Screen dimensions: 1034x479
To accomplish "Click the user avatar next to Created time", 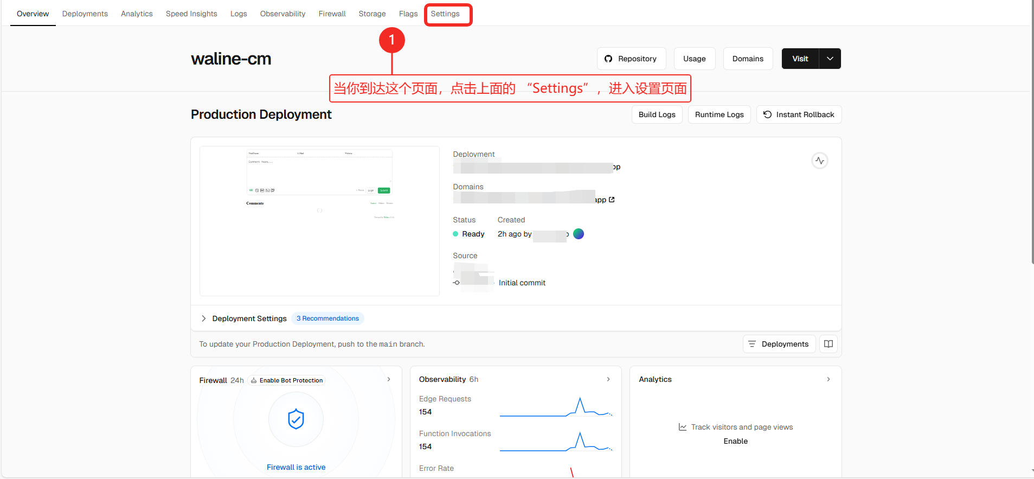I will (579, 234).
